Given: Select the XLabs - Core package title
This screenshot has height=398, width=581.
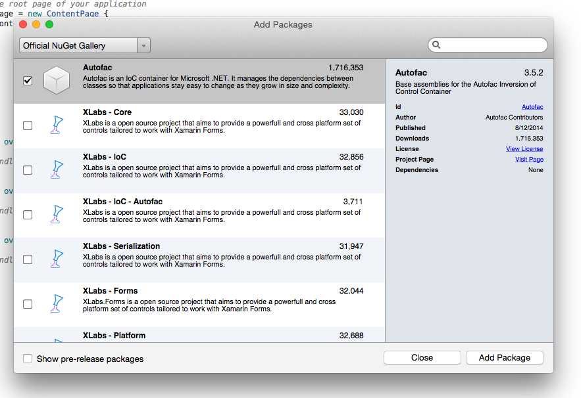Looking at the screenshot, I should pos(107,112).
